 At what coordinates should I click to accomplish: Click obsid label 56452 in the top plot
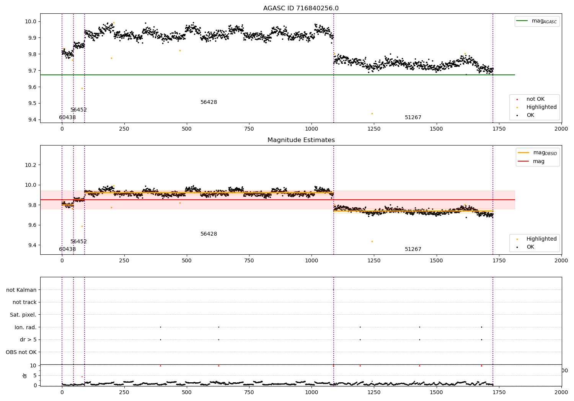tap(78, 110)
